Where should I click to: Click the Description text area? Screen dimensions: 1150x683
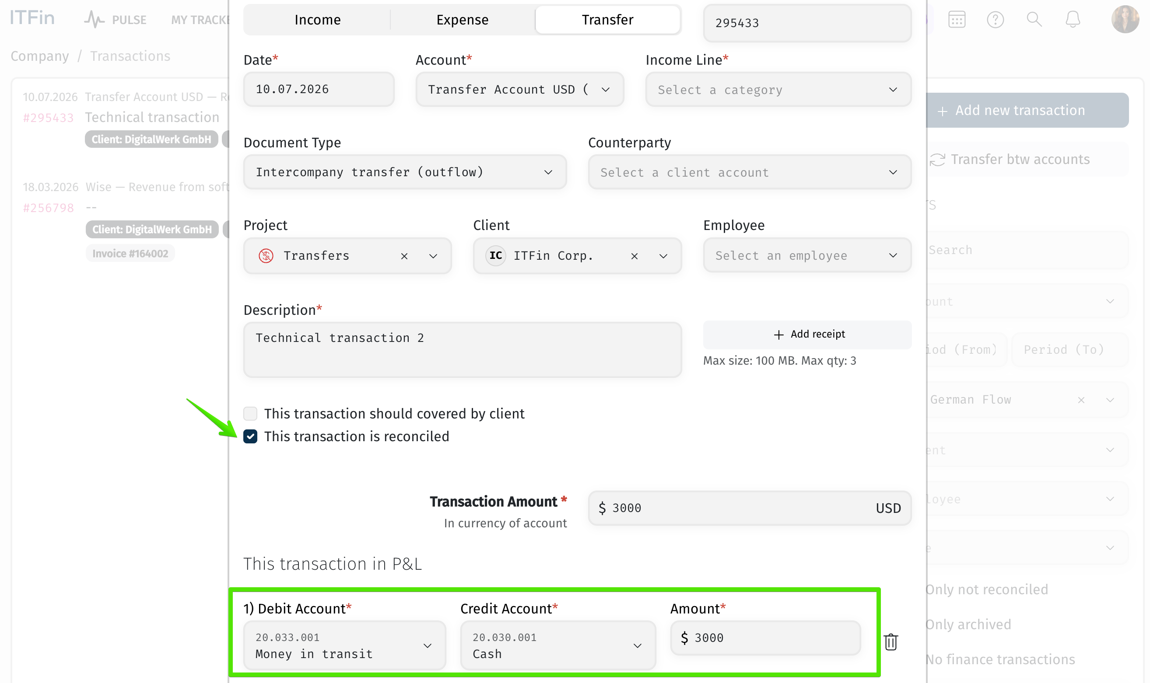point(462,350)
